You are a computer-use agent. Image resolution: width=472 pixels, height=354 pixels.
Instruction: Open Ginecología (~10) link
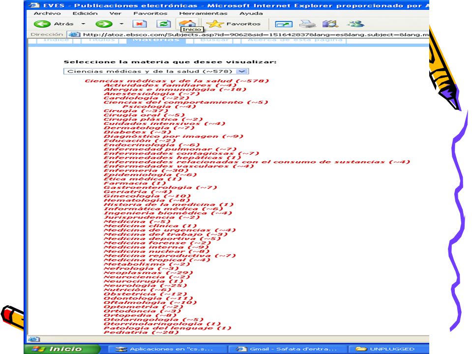147,196
